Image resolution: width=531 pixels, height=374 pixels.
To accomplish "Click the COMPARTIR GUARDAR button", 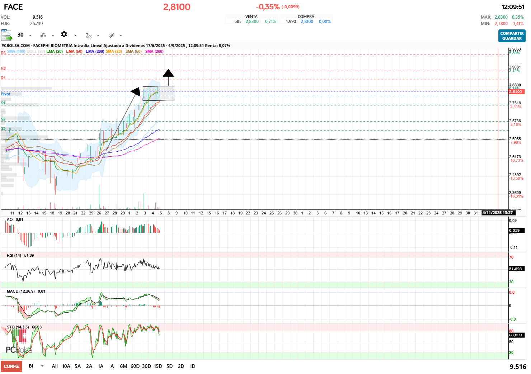I will tap(512, 36).
